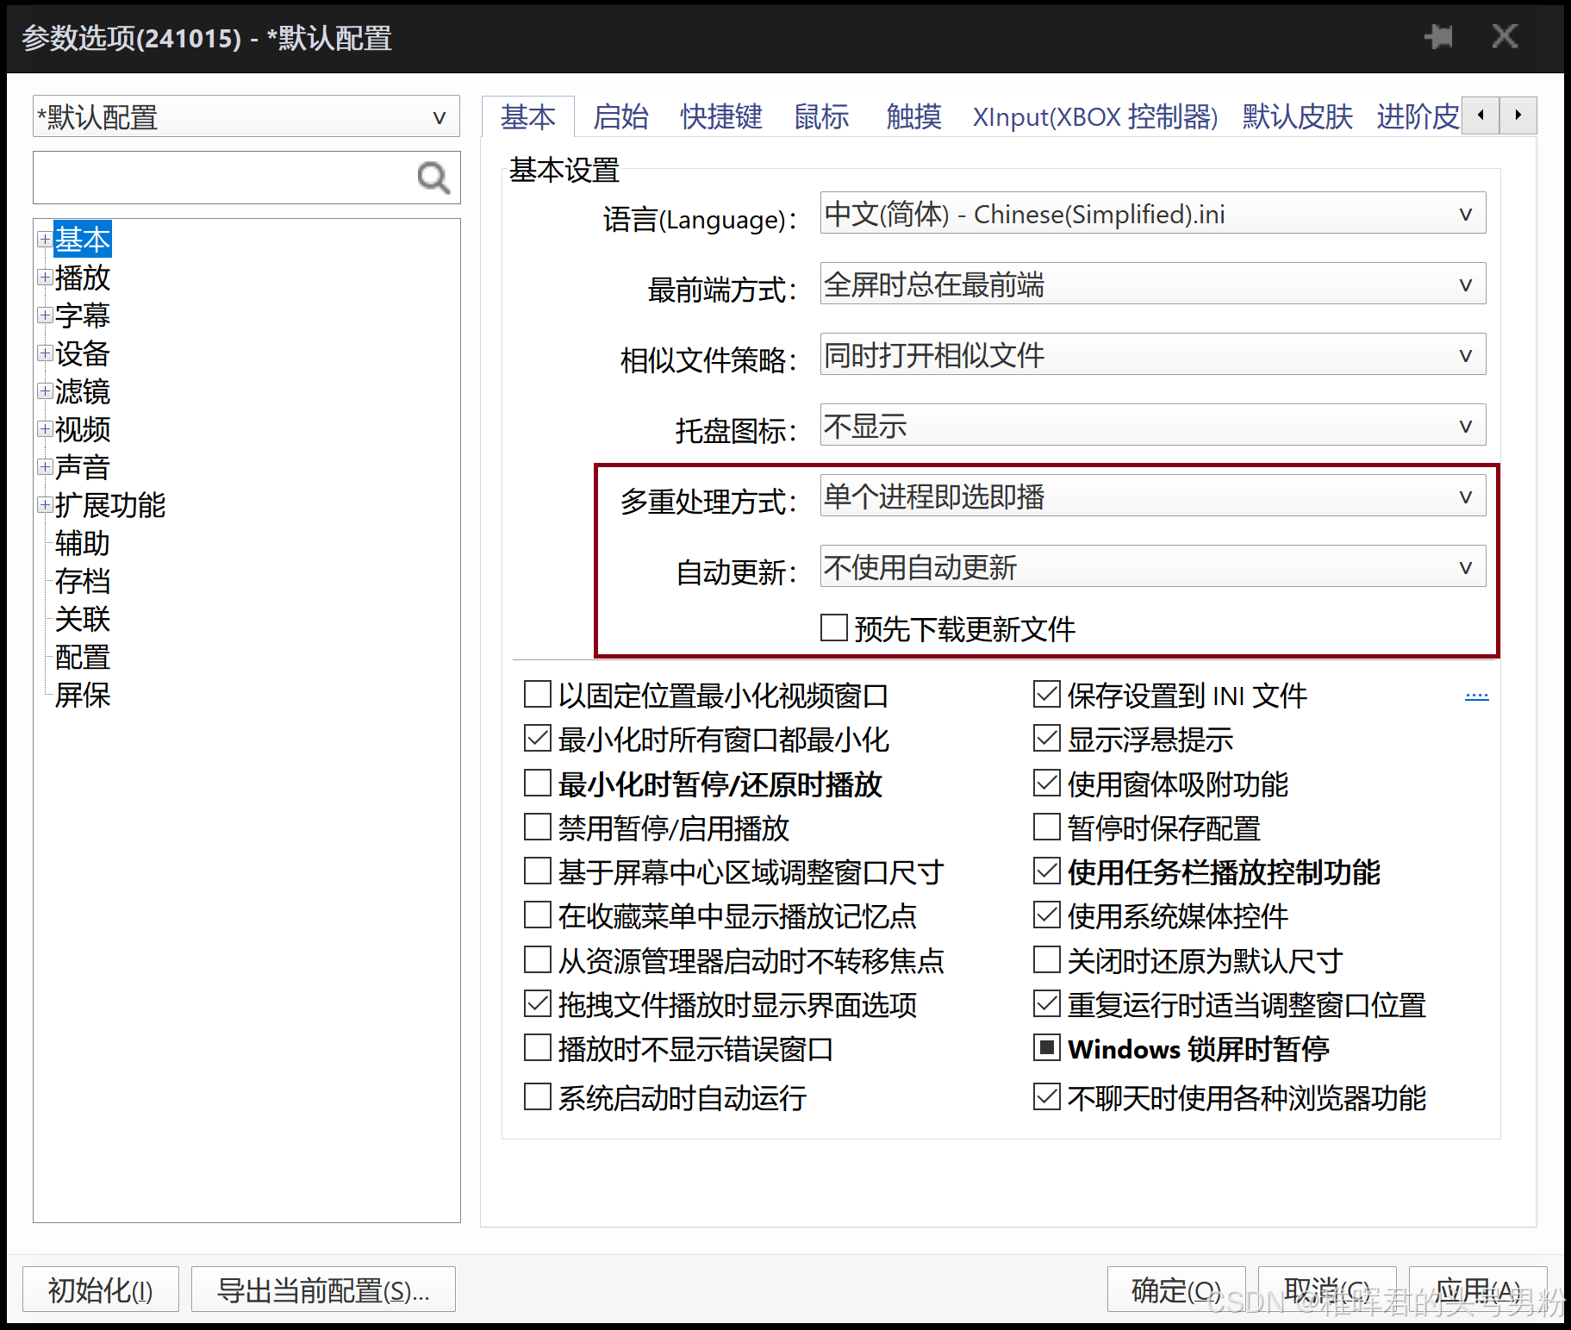Toggle 使用系统媒体控件 checkbox
The width and height of the screenshot is (1571, 1330).
(1047, 915)
